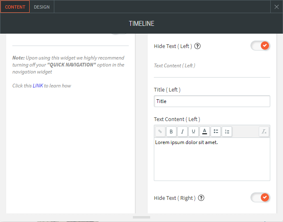Toggle the Hide Text (Left) switch

pos(260,46)
